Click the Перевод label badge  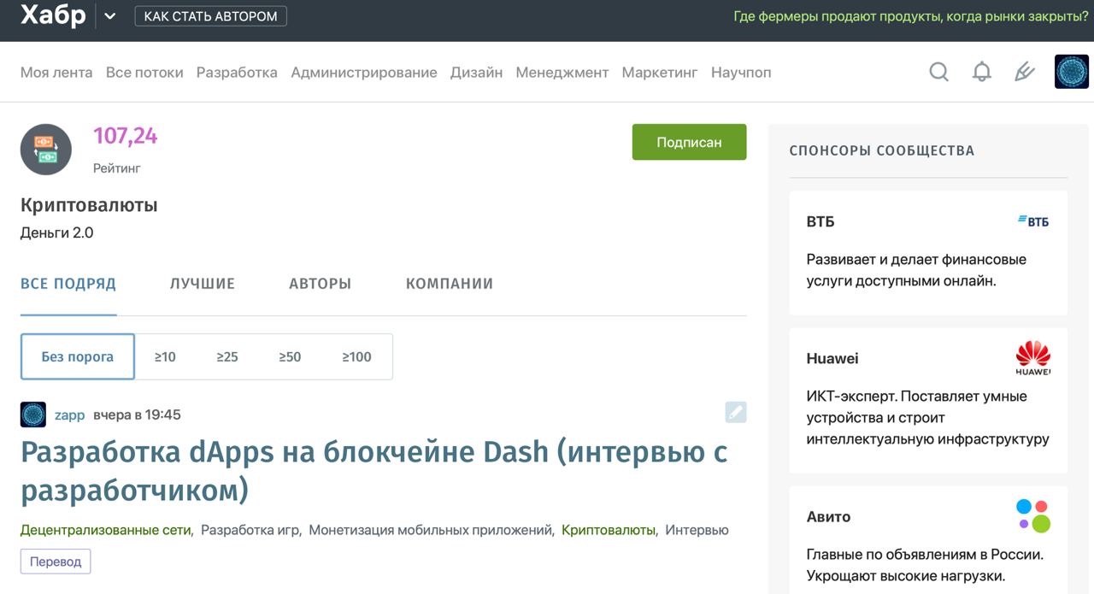56,562
